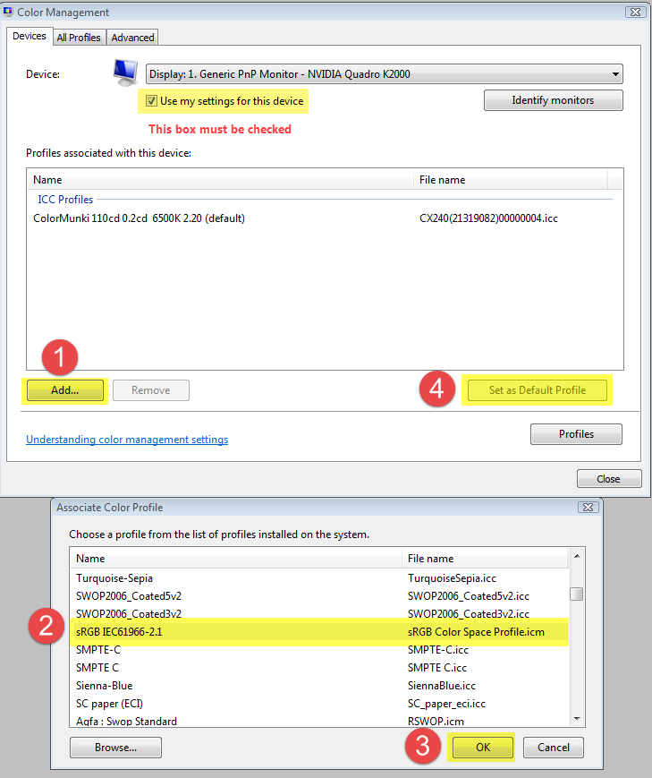Click the Add... button
This screenshot has height=778, width=652.
click(65, 390)
